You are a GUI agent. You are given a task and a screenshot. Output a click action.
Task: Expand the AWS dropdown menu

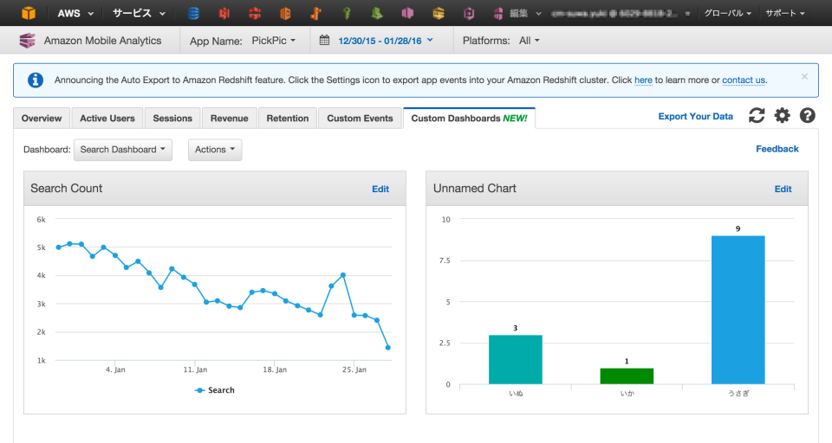(x=76, y=13)
